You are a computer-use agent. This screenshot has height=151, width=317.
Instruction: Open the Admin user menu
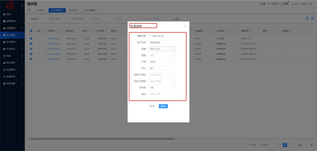[x=304, y=4]
